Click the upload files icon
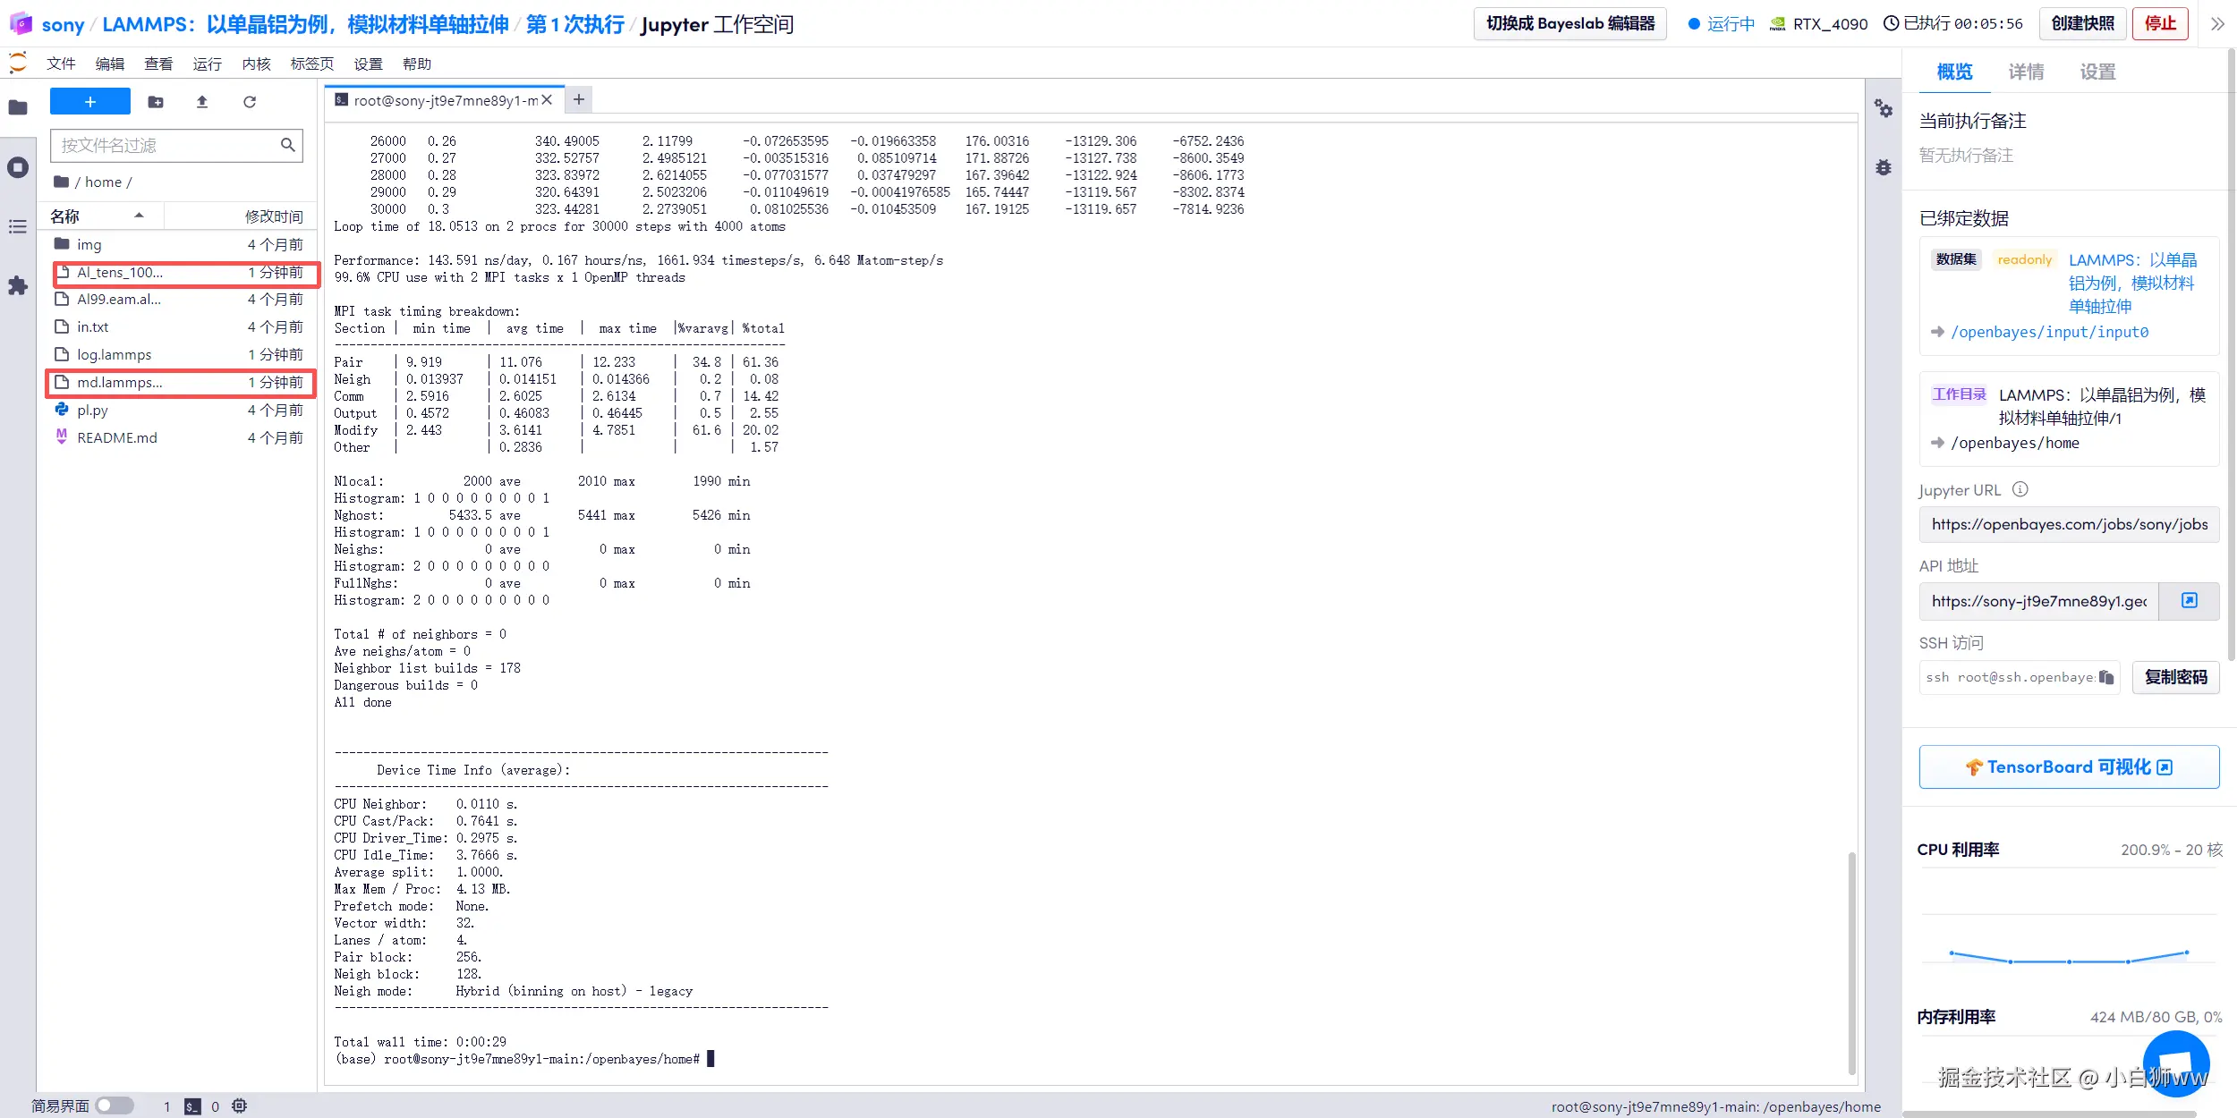The image size is (2237, 1118). tap(202, 102)
